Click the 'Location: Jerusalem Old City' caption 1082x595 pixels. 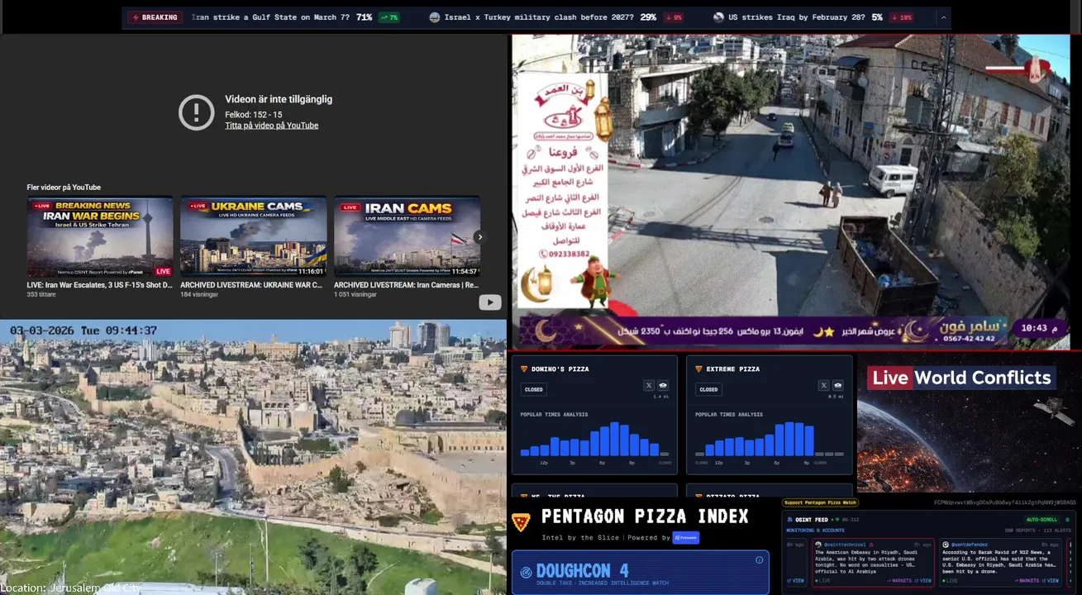(70, 588)
